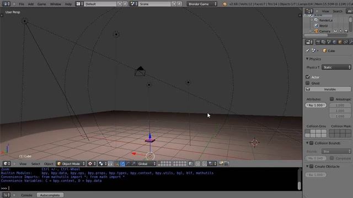Open the viewport shading selector

click(x=91, y=164)
